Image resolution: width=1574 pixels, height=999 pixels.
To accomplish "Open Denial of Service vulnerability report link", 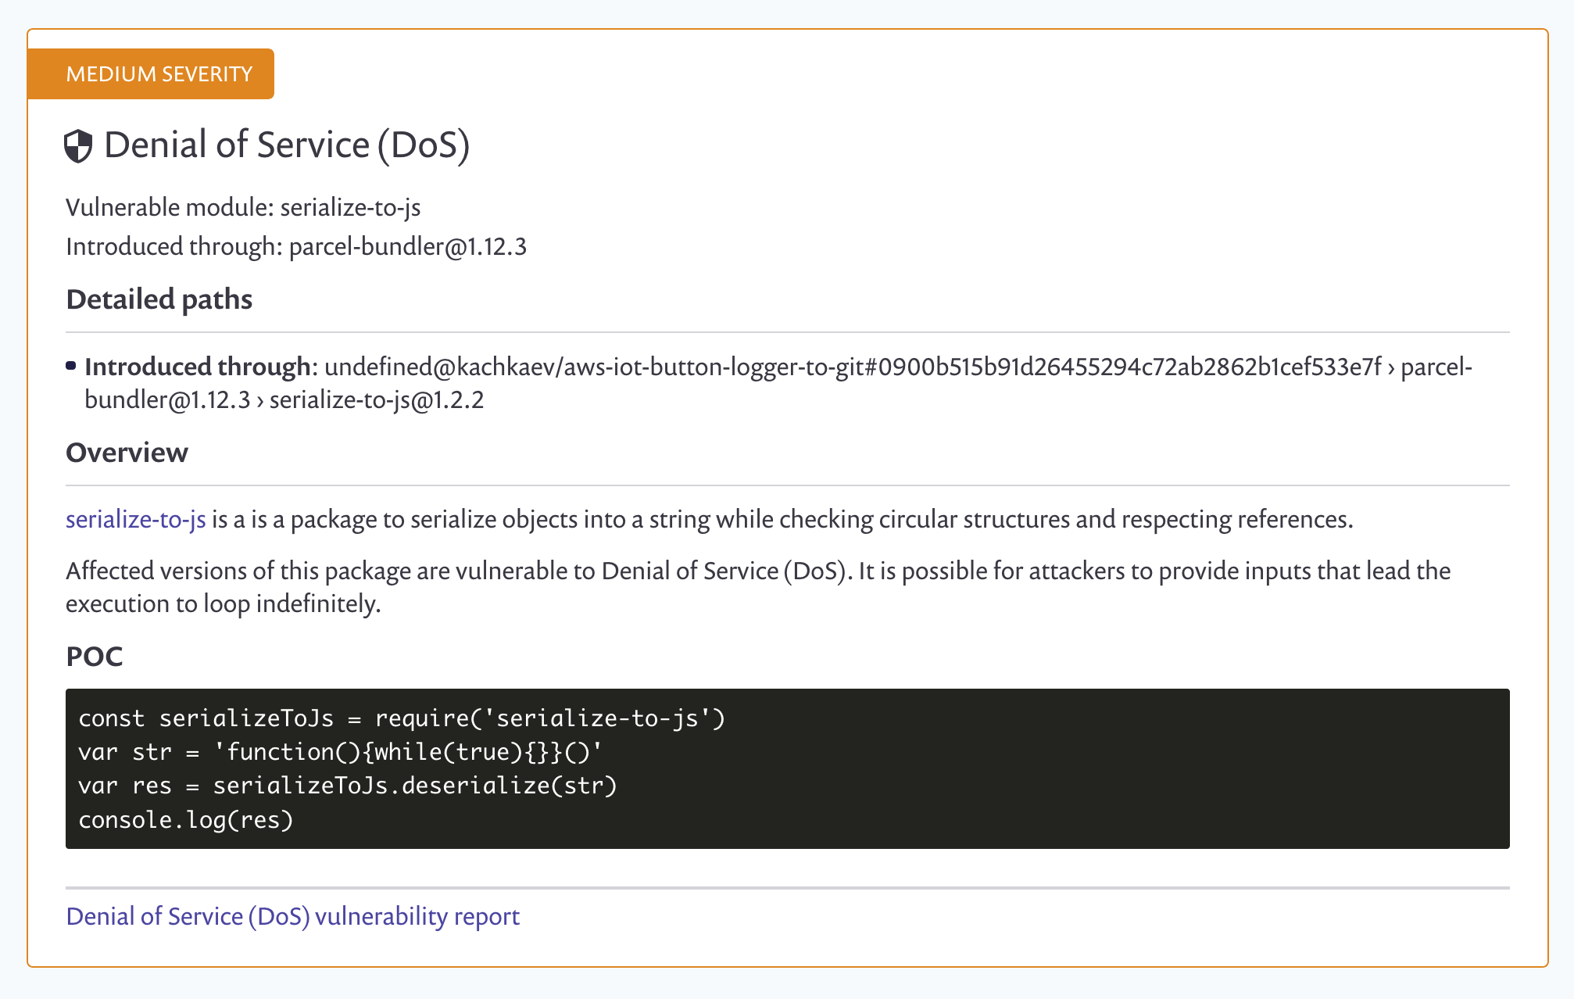I will pos(292,916).
